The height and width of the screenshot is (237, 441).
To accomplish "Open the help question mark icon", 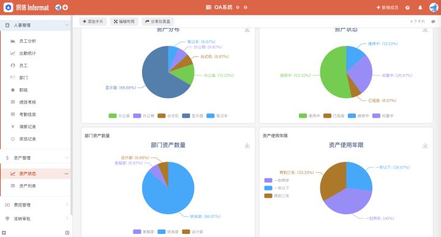I will 407,7.
